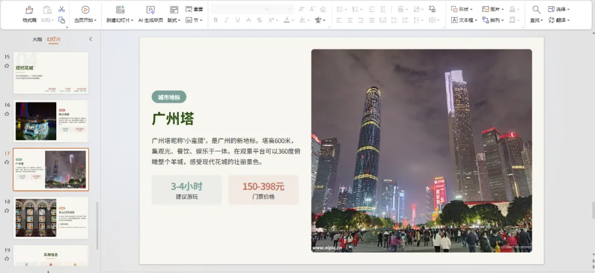Image resolution: width=595 pixels, height=273 pixels.
Task: Click the increase indent icon
Action: pos(383,9)
